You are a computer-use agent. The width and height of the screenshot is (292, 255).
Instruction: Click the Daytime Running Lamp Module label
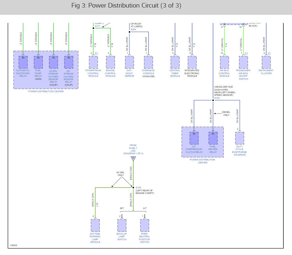(95, 238)
